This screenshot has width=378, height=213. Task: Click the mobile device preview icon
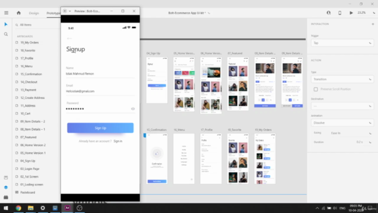click(340, 13)
